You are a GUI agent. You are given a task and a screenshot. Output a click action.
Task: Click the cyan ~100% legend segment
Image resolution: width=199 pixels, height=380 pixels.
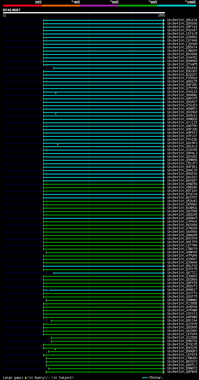(177, 6)
